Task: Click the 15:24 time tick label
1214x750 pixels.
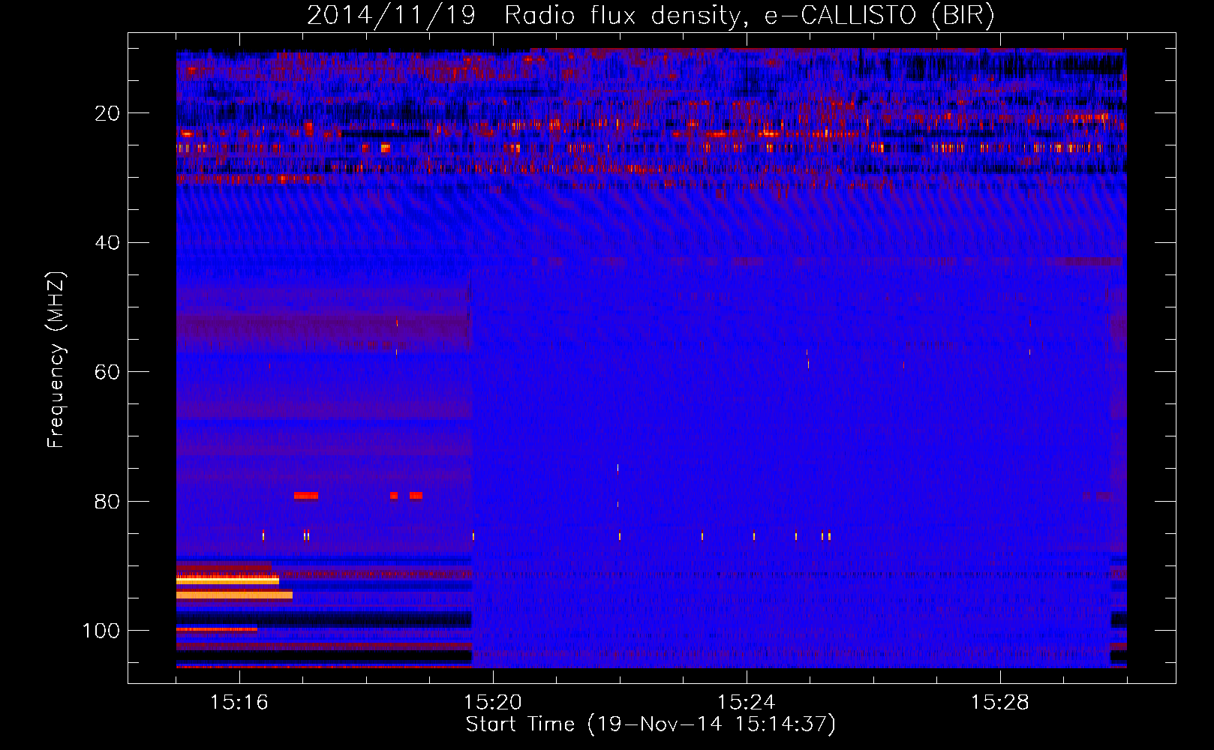Action: (747, 703)
